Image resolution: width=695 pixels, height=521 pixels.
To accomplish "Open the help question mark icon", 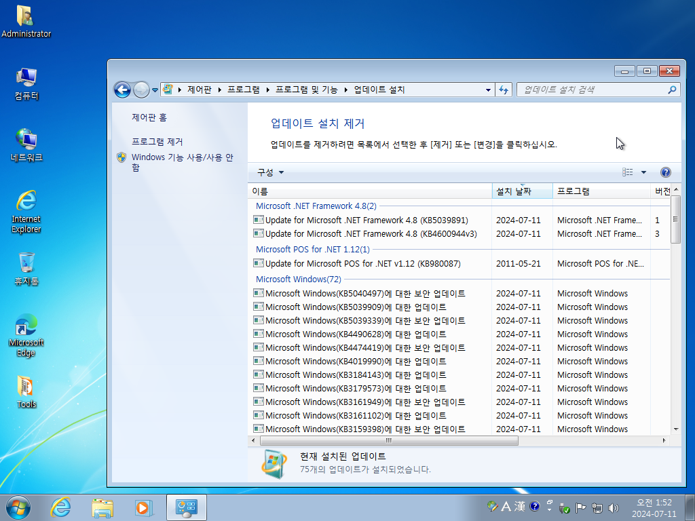I will point(665,172).
